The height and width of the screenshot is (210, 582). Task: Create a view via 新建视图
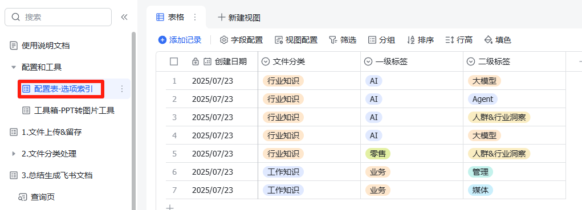[x=239, y=18]
